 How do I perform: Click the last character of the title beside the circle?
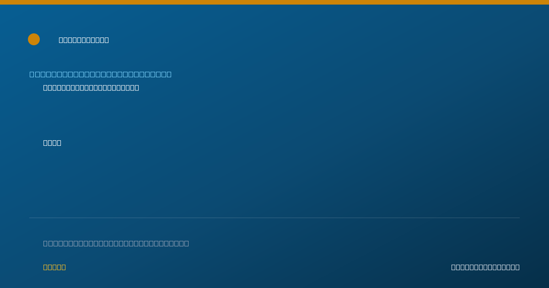click(107, 40)
